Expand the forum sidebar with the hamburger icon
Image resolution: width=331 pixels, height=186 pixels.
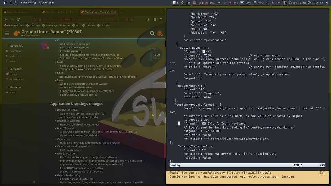point(7,33)
